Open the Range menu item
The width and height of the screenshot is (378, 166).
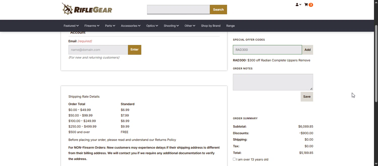[230, 26]
